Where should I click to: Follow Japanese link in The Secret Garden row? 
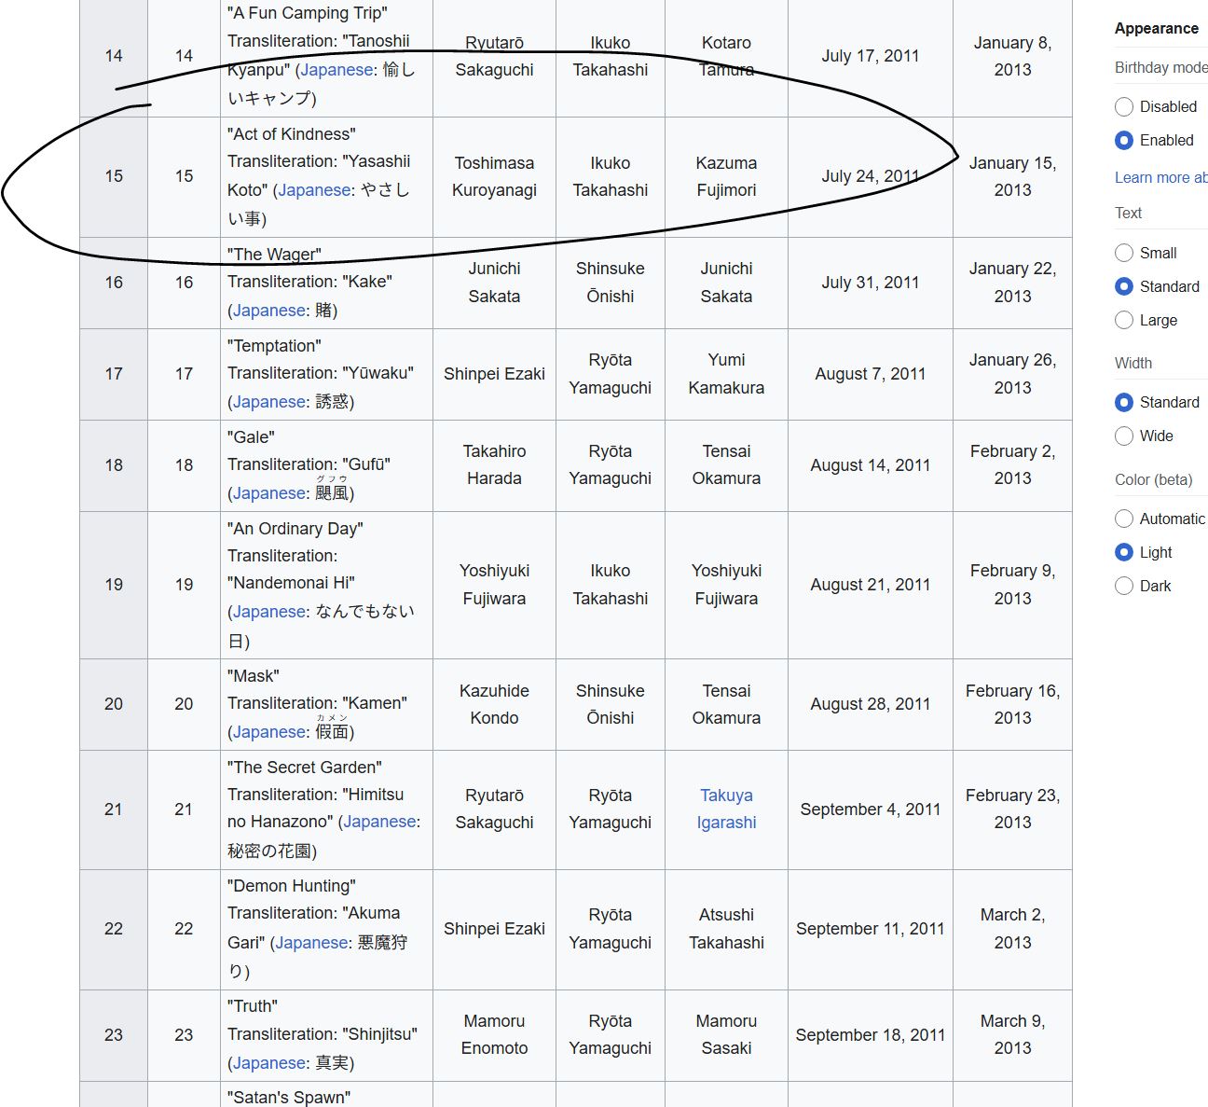click(x=379, y=822)
